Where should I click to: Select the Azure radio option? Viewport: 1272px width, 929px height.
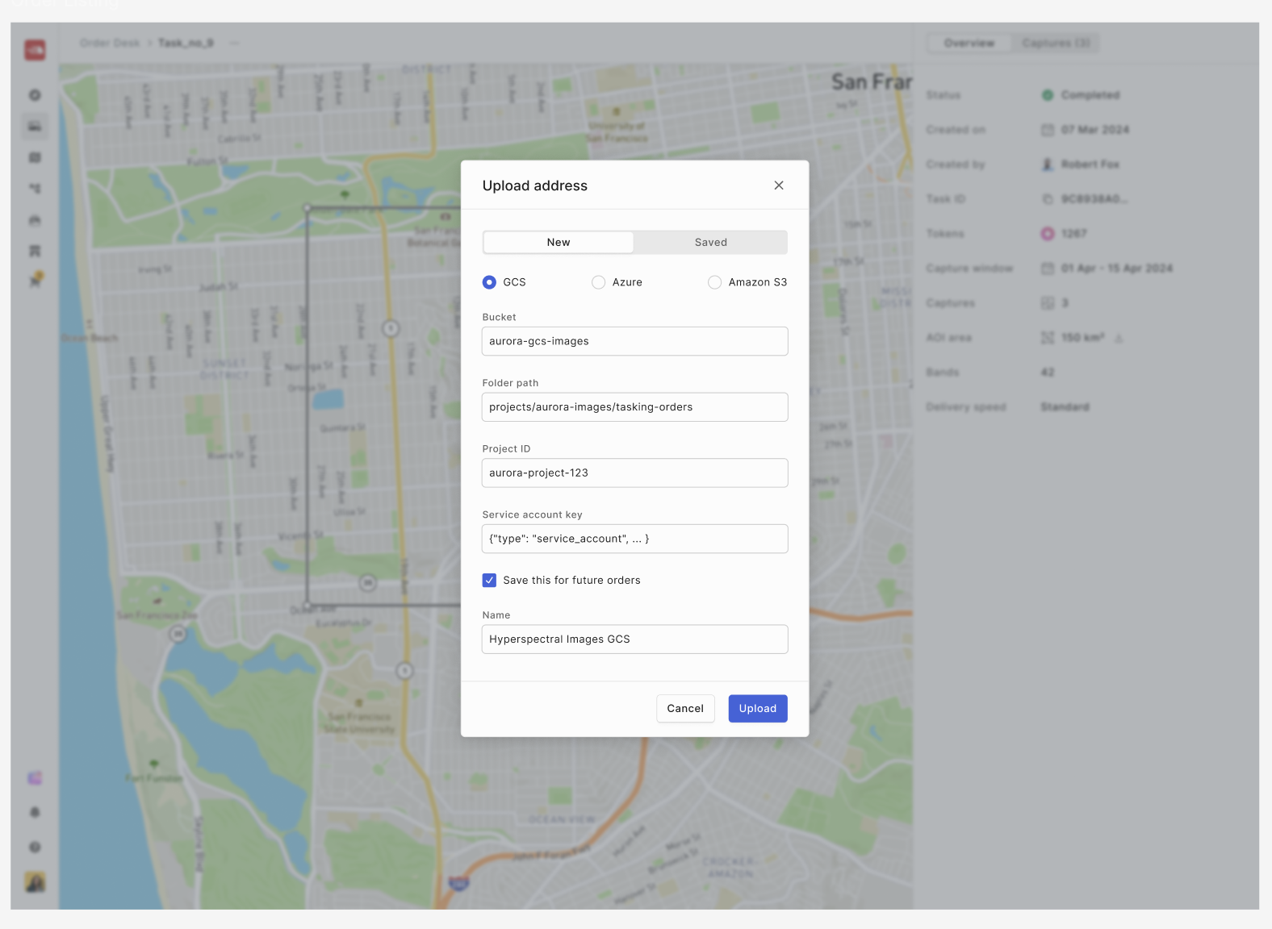[598, 282]
